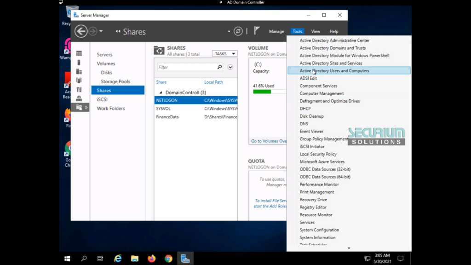471x265 pixels.
Task: Expand the File and Storage Services sidebar arrow
Action: point(86,107)
